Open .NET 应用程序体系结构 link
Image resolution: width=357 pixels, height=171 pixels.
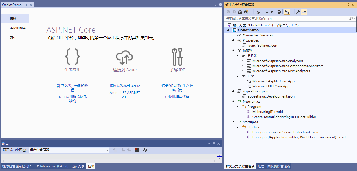coord(72,99)
